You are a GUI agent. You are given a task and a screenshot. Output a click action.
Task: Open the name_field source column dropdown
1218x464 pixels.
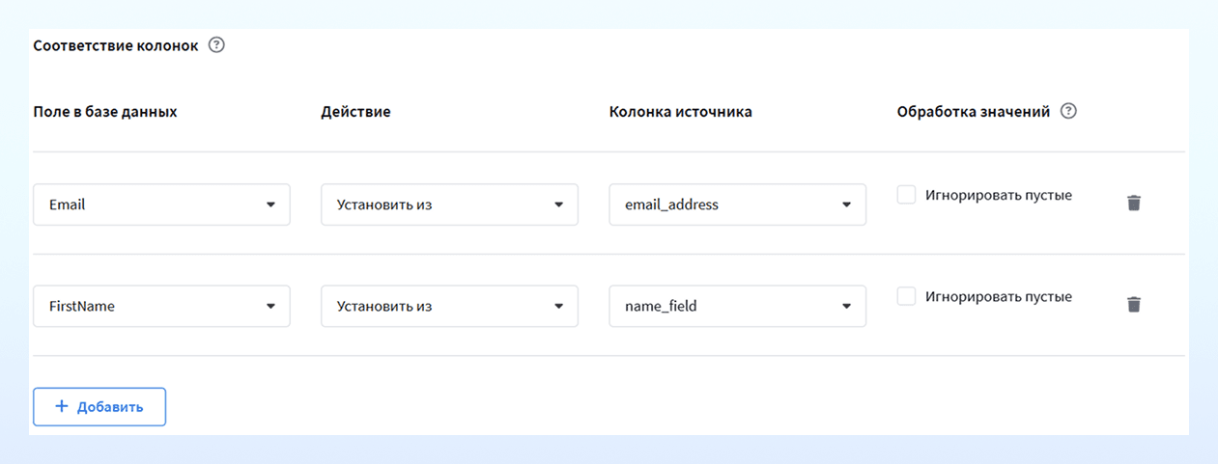[737, 306]
